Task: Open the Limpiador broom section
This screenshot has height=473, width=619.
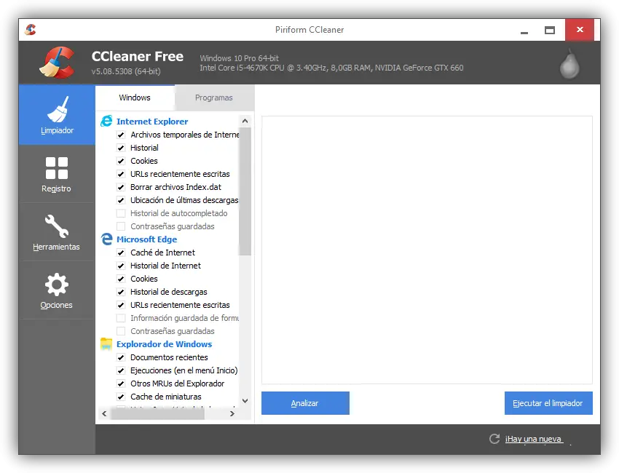Action: point(57,115)
